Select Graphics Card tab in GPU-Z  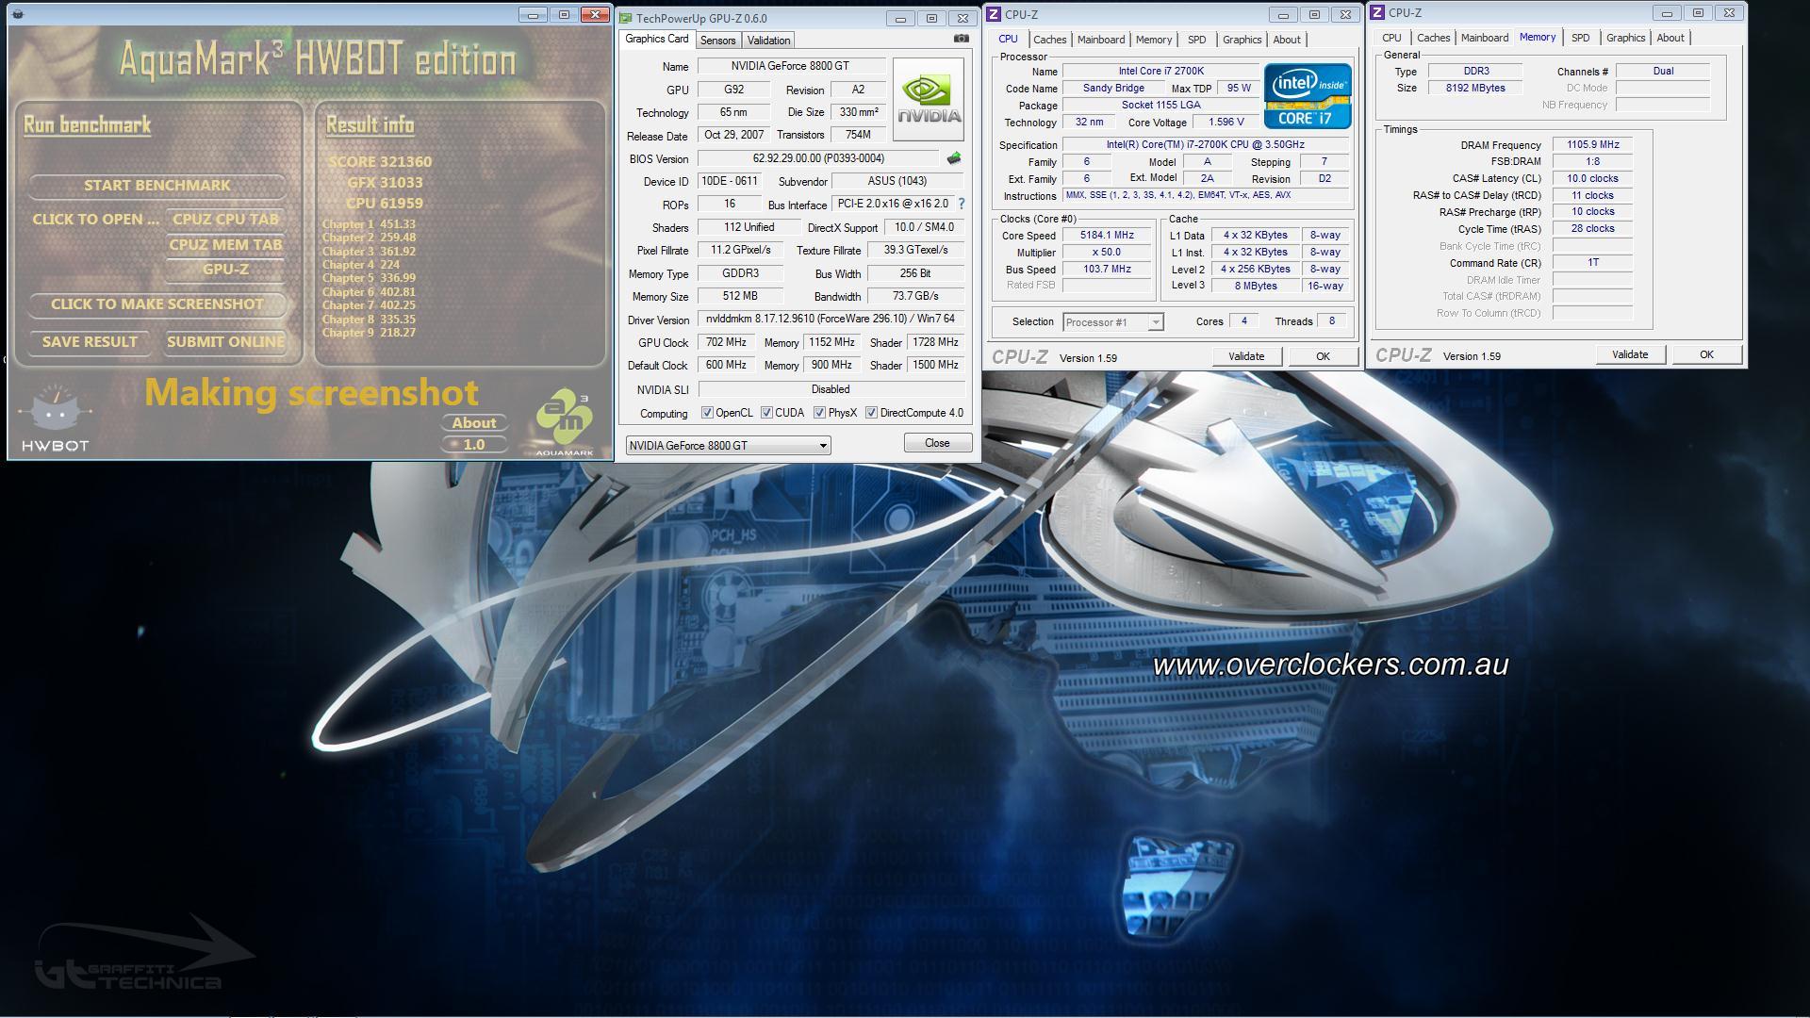coord(656,39)
